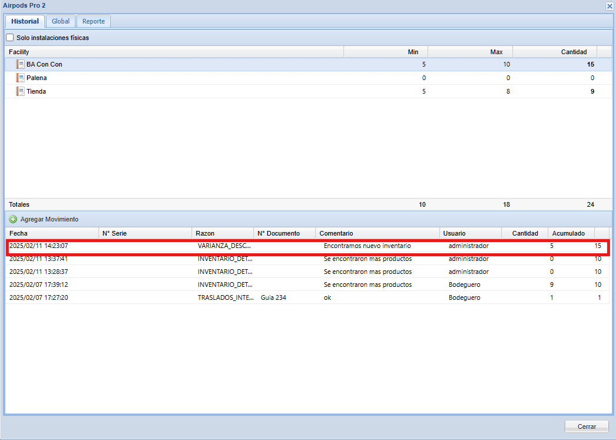Sort by the Max column header
616x440 pixels.
pos(471,52)
